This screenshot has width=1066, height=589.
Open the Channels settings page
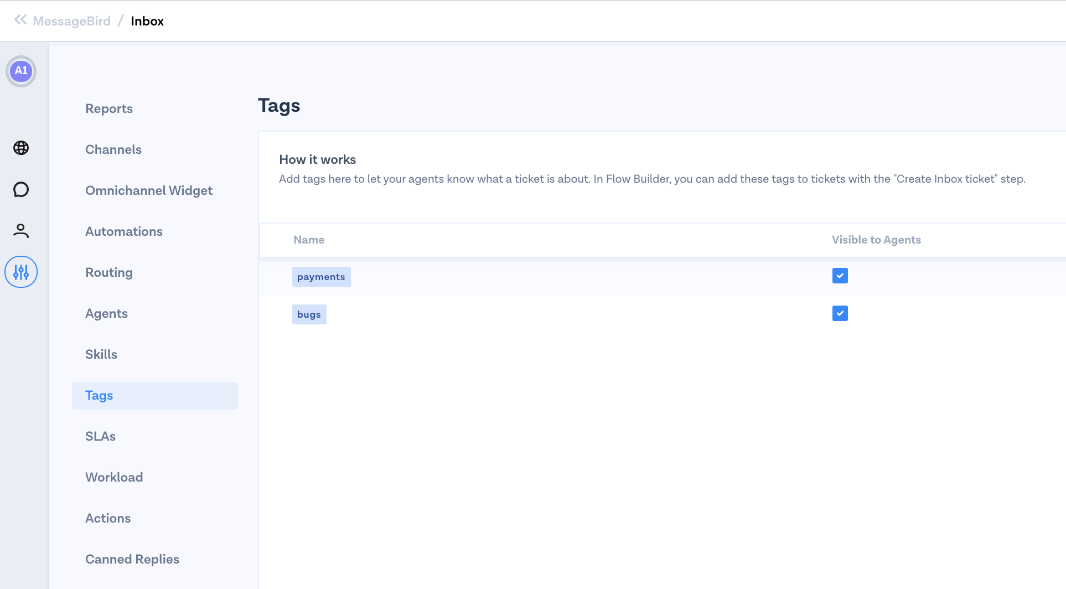[x=113, y=149]
